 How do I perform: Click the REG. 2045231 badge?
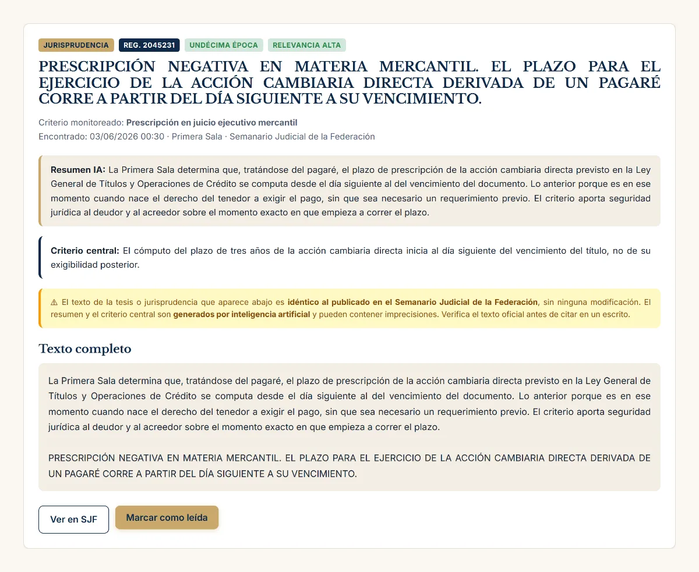click(x=149, y=45)
